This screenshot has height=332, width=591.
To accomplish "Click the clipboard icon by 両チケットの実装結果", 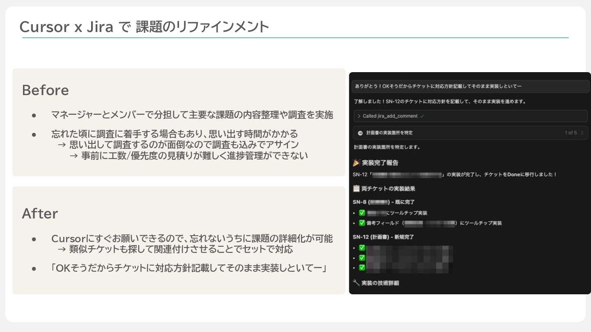I will tap(357, 189).
